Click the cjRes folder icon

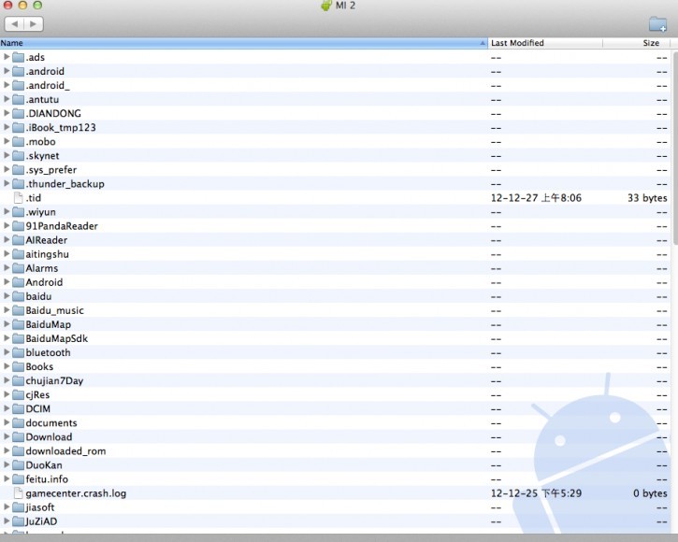tap(18, 395)
